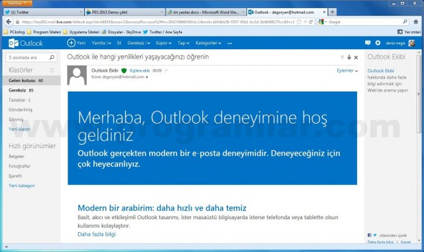
Task: Click the deniz profile picture thumbnail
Action: pos(412,43)
